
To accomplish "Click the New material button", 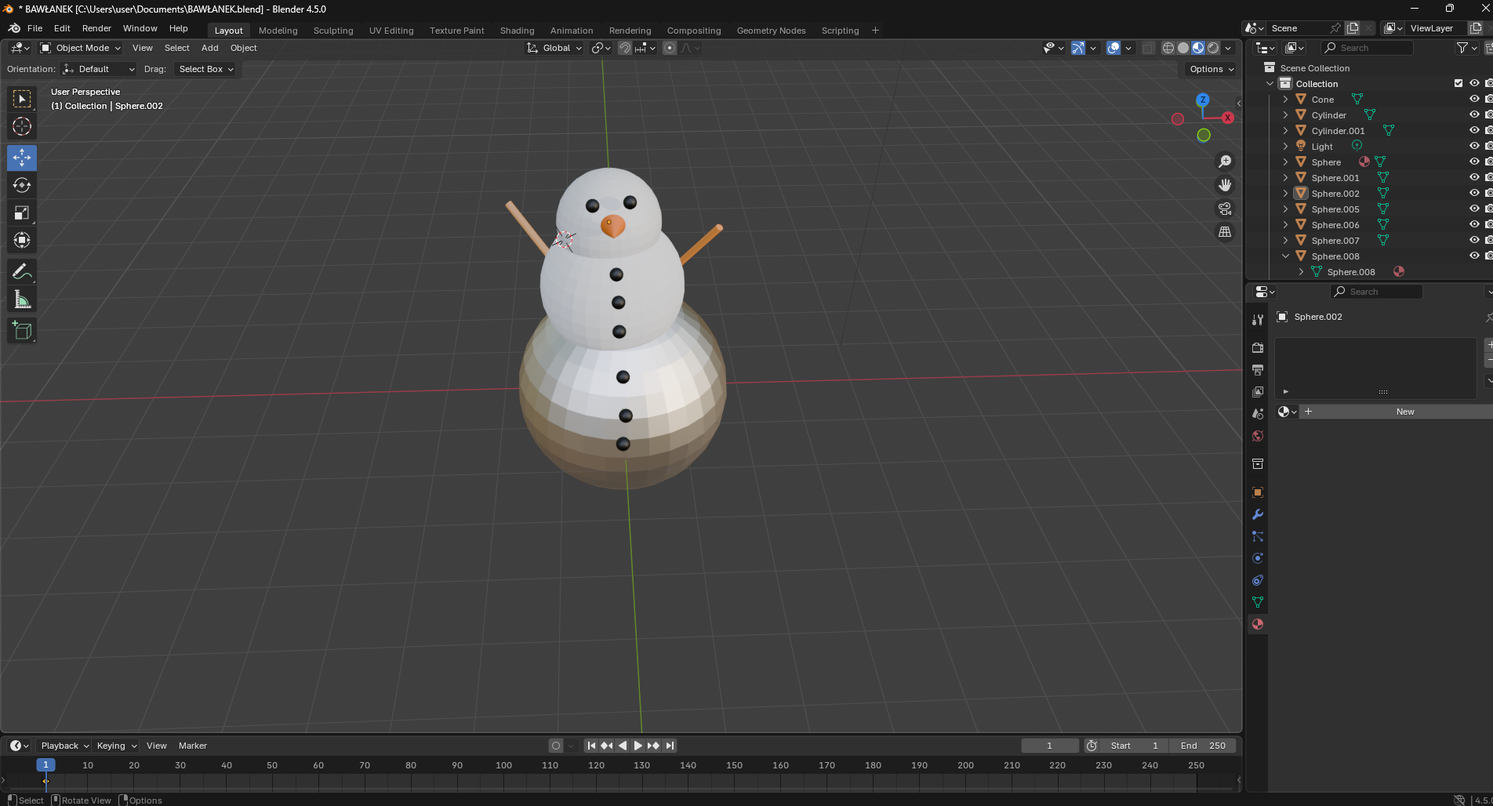I will tap(1404, 412).
